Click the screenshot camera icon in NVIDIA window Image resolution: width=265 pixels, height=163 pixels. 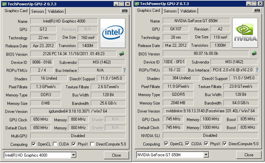pyautogui.click(x=257, y=10)
